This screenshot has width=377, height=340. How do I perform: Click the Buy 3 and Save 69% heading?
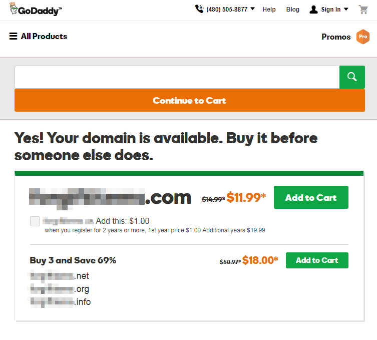(x=73, y=260)
